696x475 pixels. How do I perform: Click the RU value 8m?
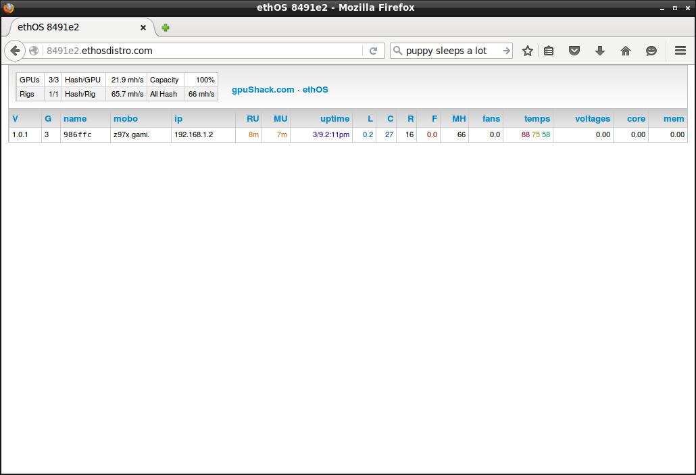coord(253,134)
